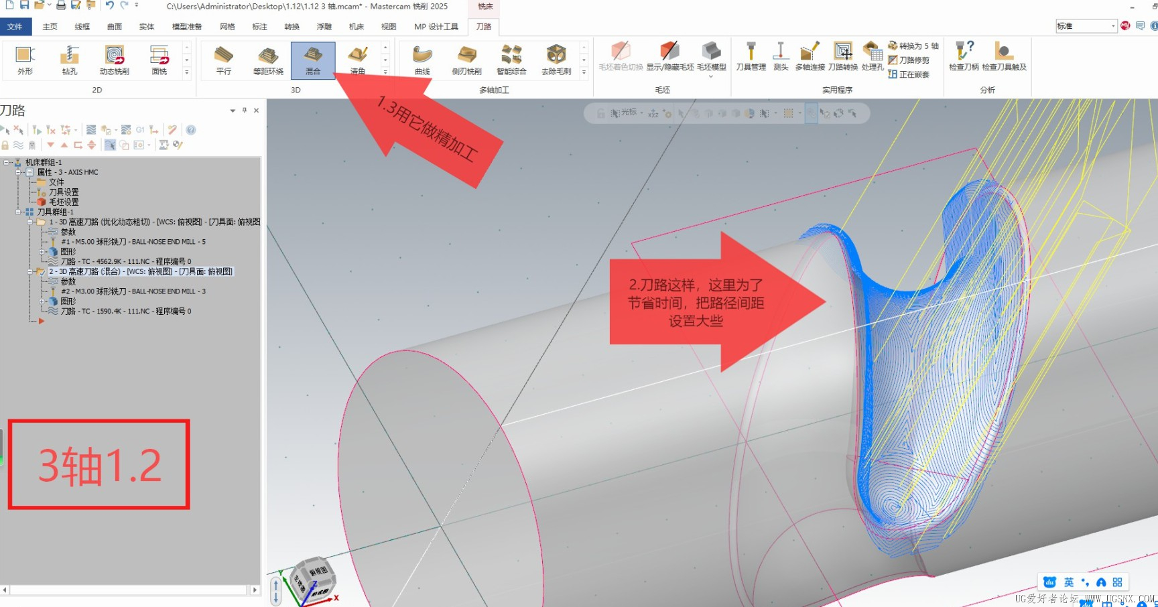This screenshot has height=607, width=1158.
Task: Click the 动态铣削 dynamic mill icon
Action: tap(115, 60)
